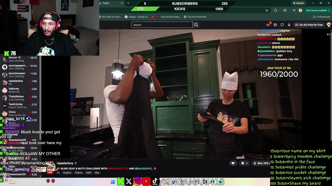Click the TikTok icon on overlay
This screenshot has height=186, width=332.
coord(155,182)
